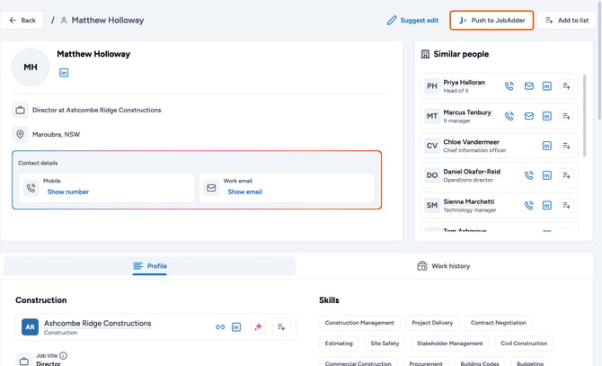Click Show email link

click(245, 192)
